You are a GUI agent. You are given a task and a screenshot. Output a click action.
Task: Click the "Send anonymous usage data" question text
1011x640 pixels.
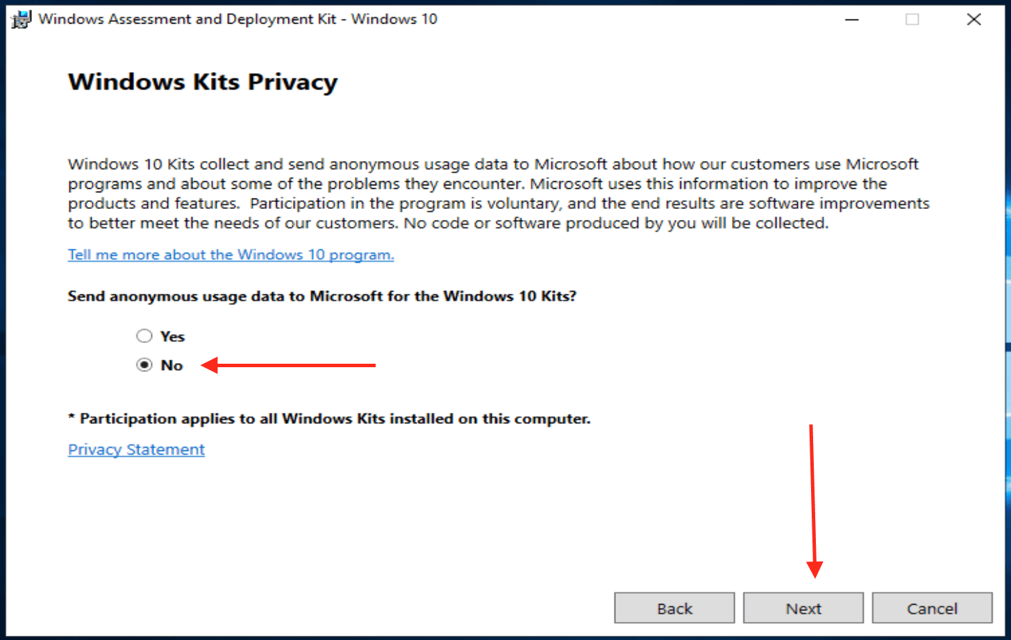(x=322, y=296)
